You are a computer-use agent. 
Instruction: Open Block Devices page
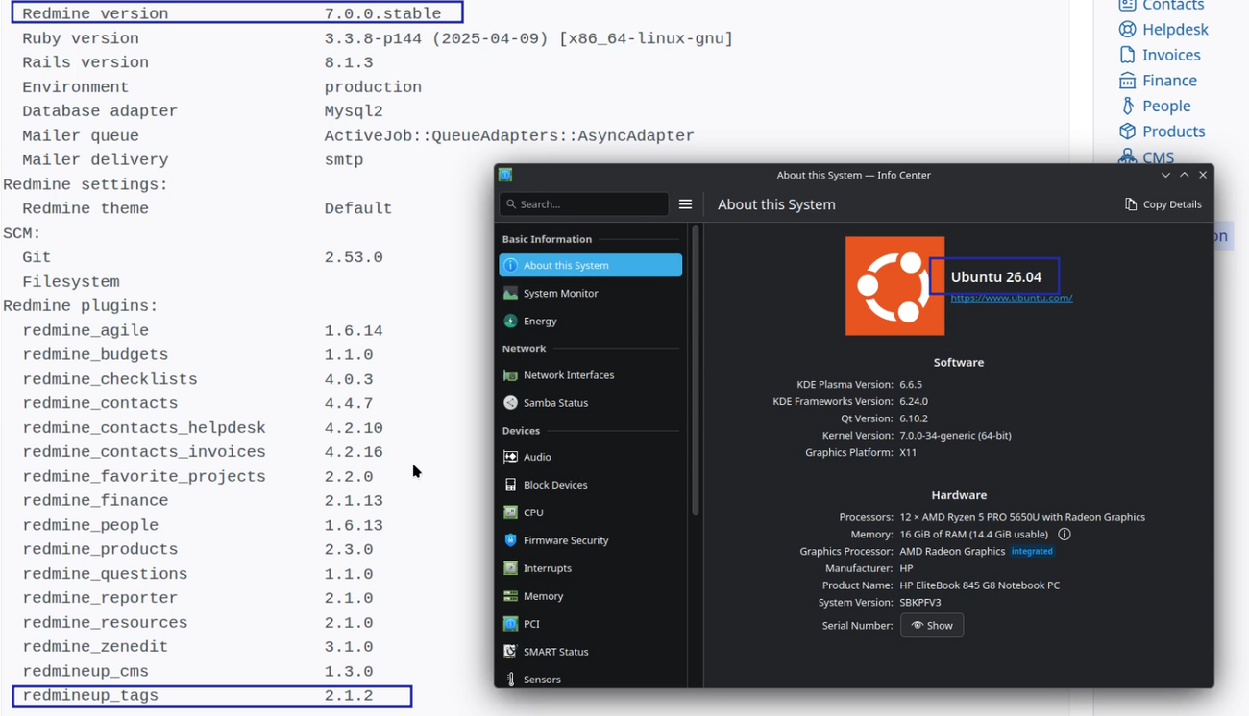[591, 485]
